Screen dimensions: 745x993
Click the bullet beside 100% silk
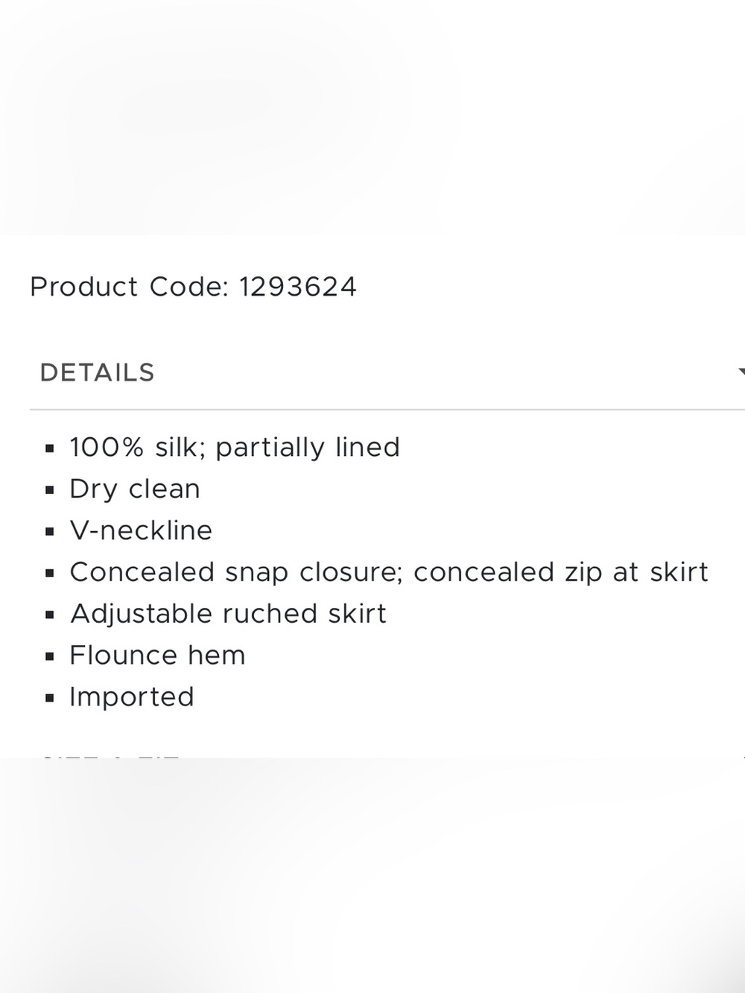point(50,448)
